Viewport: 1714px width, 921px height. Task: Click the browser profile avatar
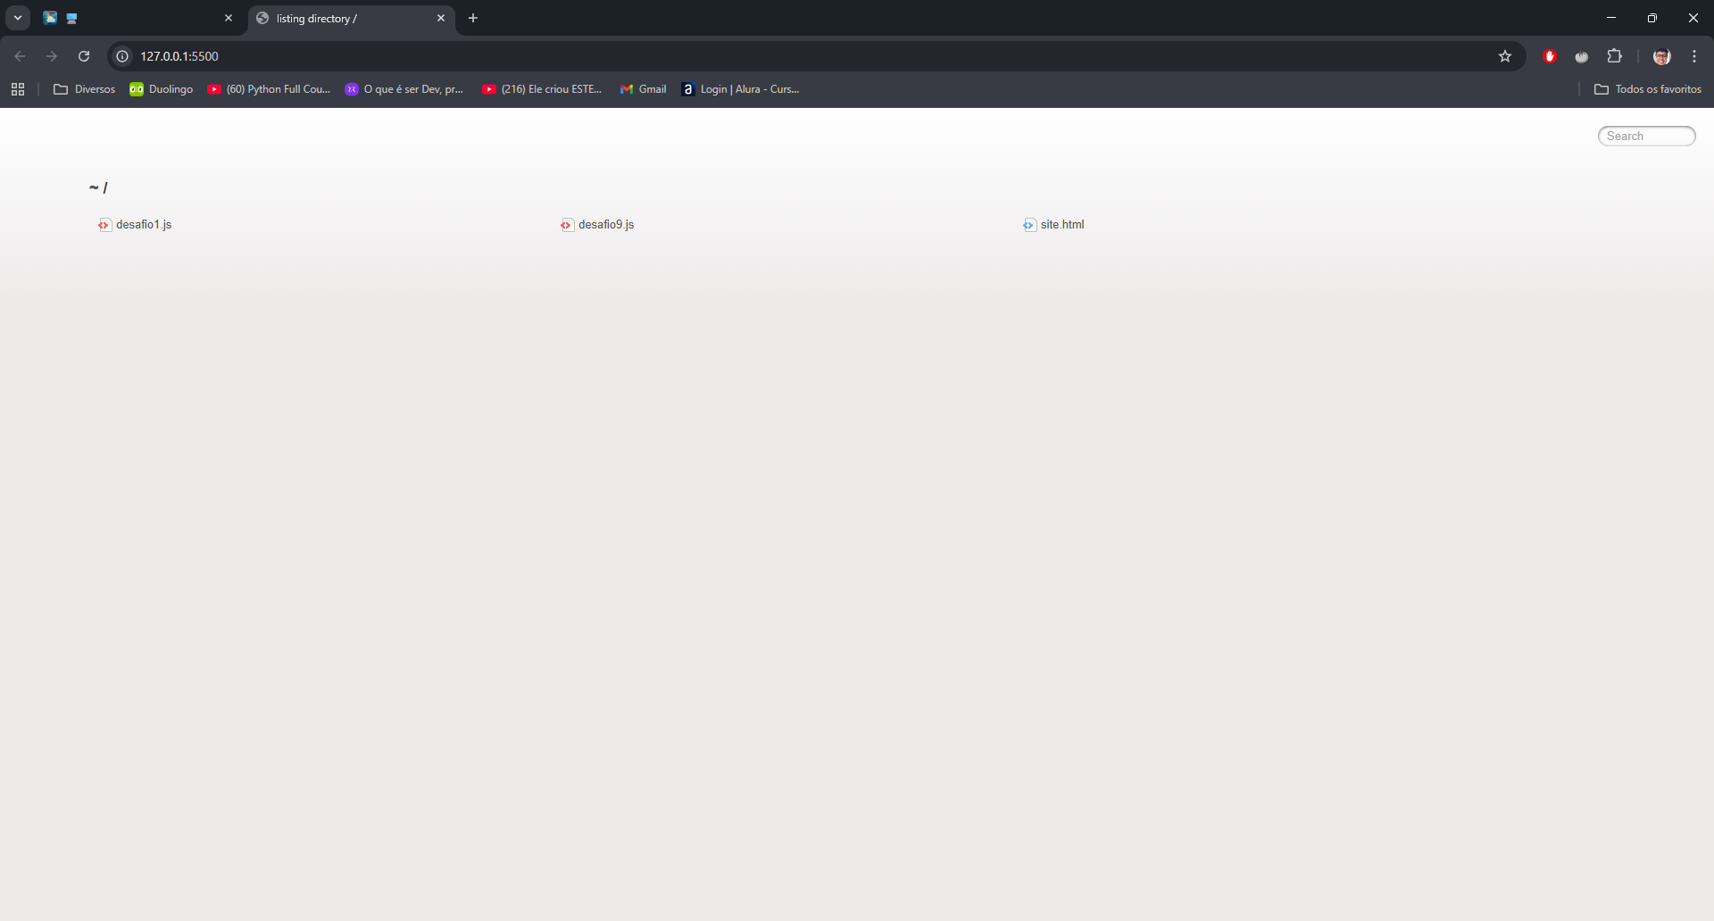click(x=1661, y=55)
